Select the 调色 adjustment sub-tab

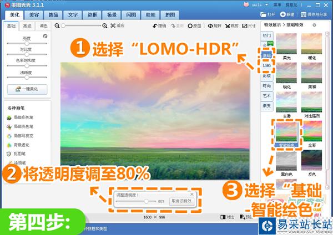pos(43,26)
